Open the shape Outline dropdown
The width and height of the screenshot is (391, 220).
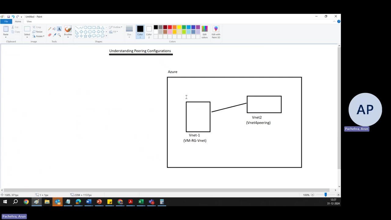[116, 27]
